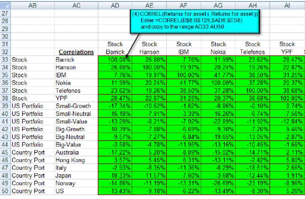Screen dimensions: 305x199
Task: Select the 6.31% cell in the Hong Kong row
Action: point(183,160)
